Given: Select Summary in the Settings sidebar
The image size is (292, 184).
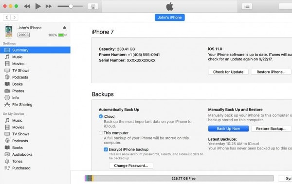Looking at the screenshot, I should pos(35,50).
